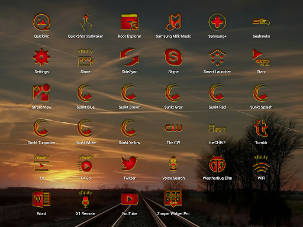Viewport: 303px width, 227px height.
Task: Open the xfinity Share app
Action: click(x=85, y=57)
